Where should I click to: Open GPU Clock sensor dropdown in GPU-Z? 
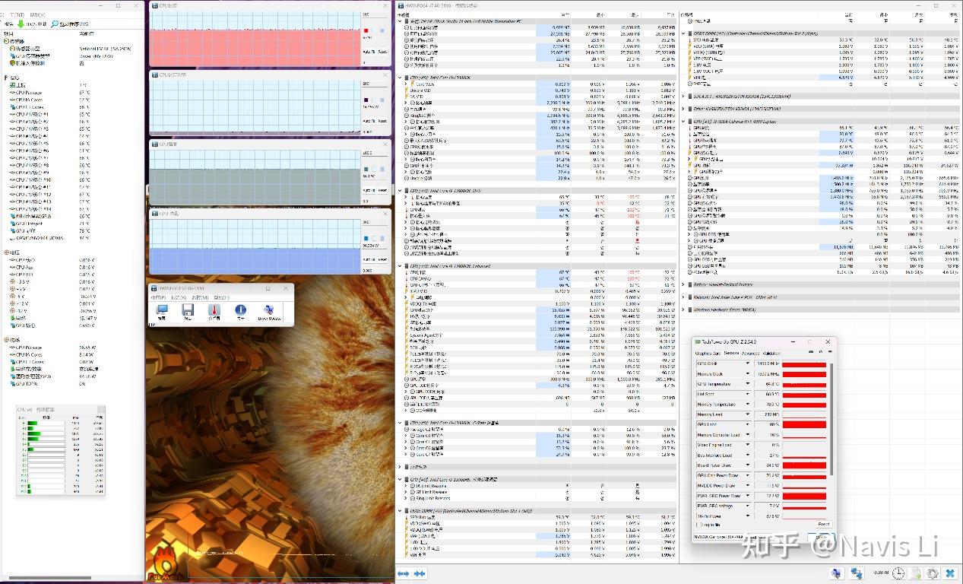747,364
